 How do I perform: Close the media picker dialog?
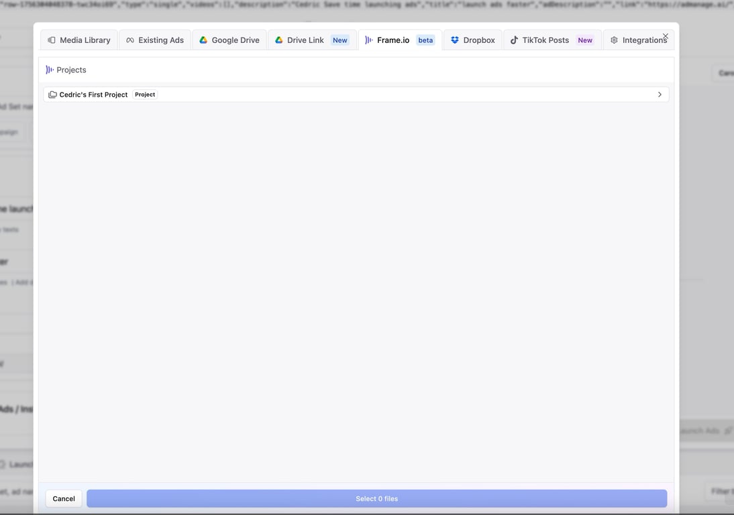click(x=665, y=36)
